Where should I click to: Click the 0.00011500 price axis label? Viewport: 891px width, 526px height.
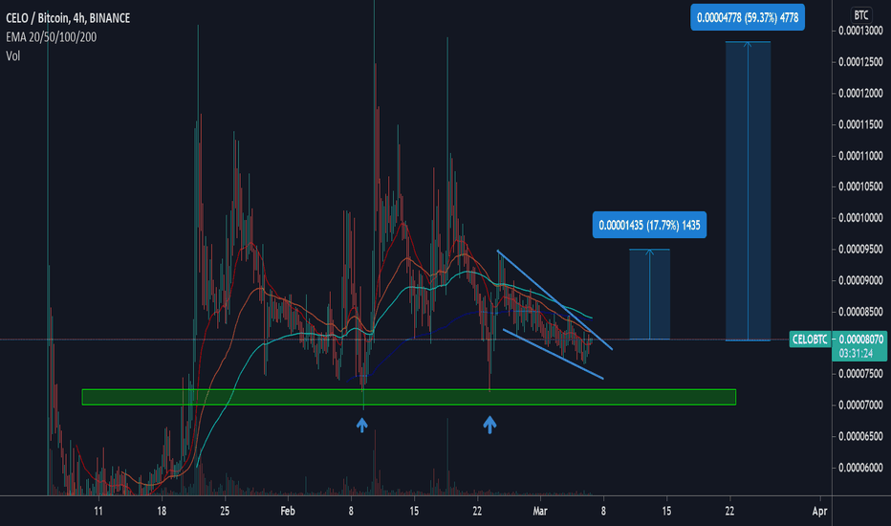pyautogui.click(x=860, y=124)
